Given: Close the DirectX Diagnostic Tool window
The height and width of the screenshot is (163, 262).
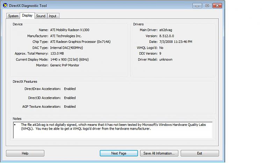Looking at the screenshot, I should tap(217, 6).
